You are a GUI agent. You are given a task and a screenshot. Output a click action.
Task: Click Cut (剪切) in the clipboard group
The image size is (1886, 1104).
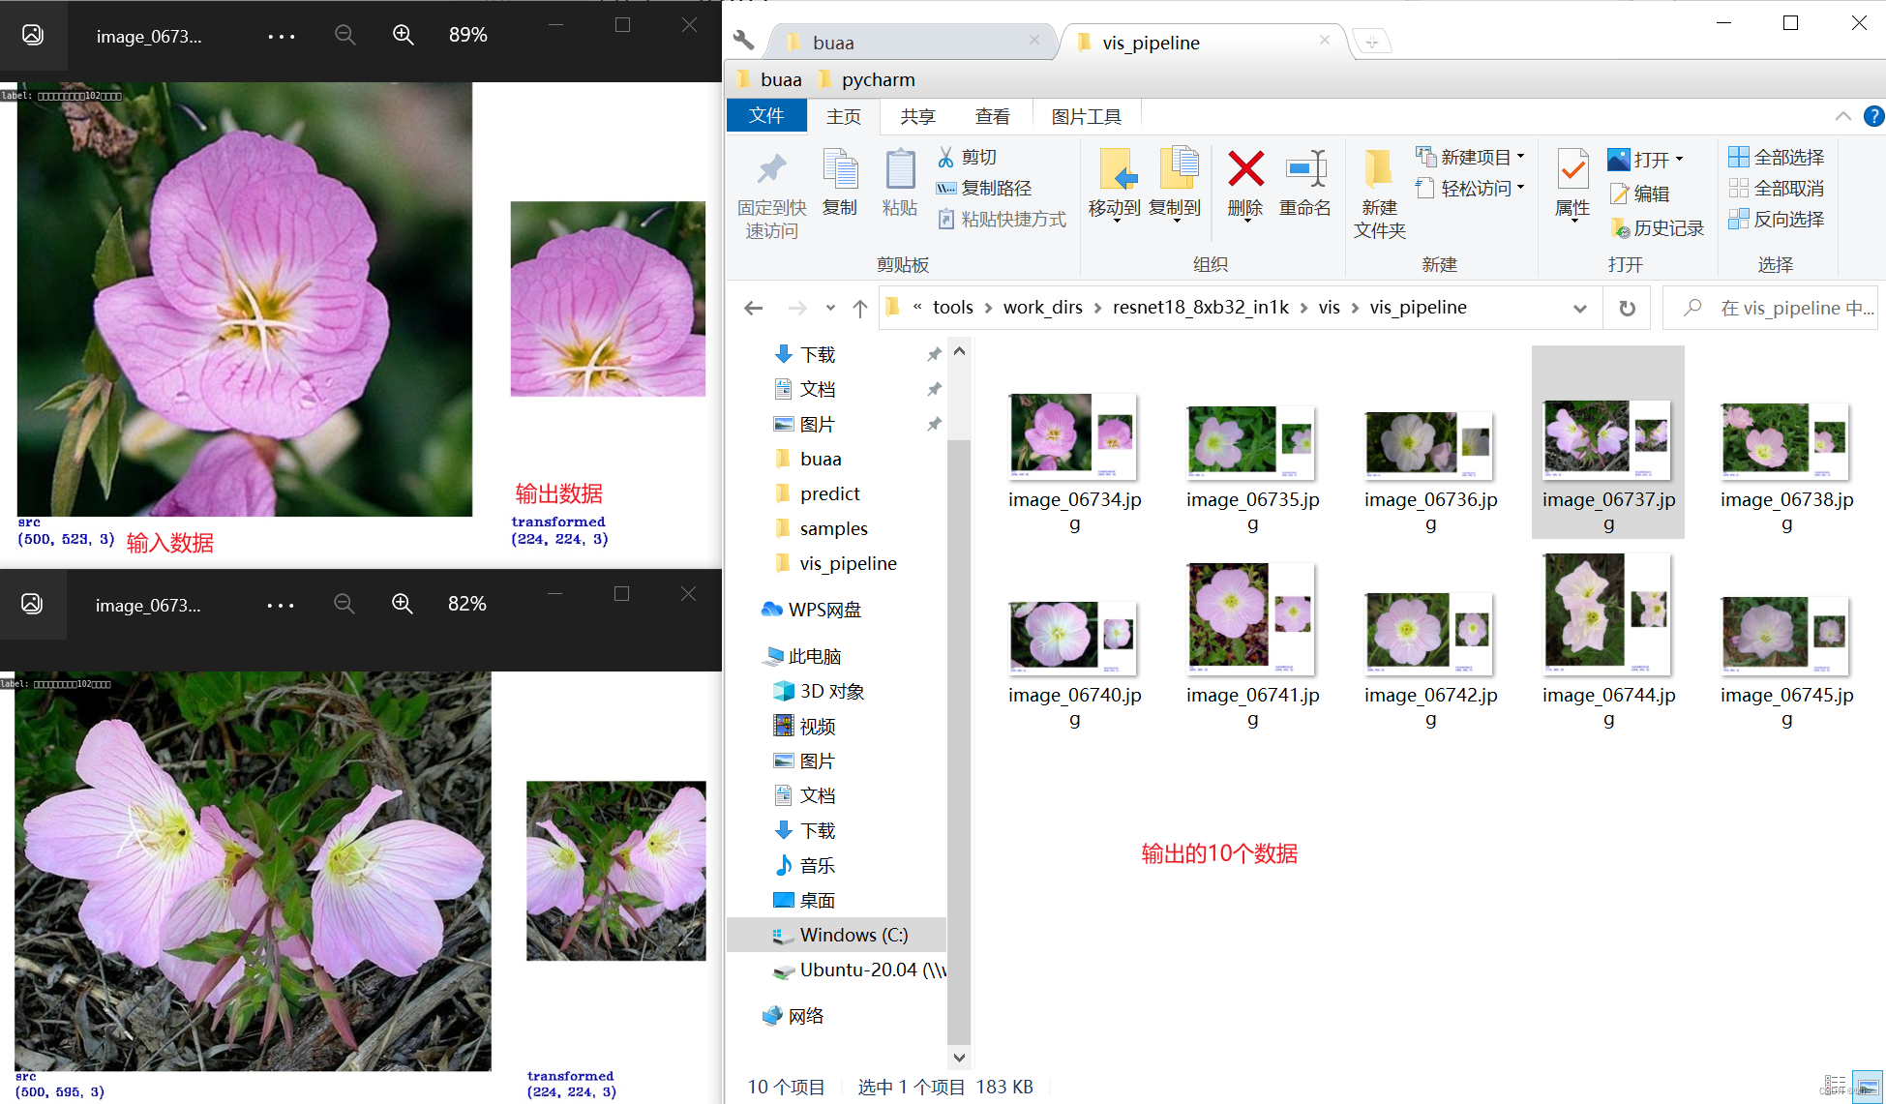(x=967, y=157)
